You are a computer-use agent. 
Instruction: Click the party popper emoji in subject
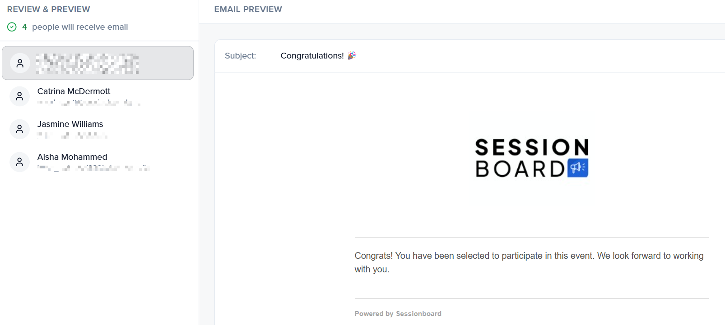point(352,55)
